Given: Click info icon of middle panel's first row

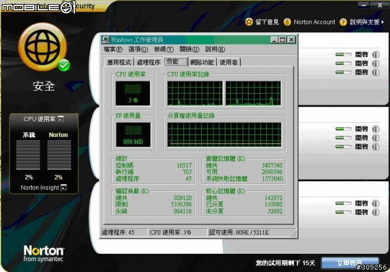Looking at the screenshot, I should tap(375, 129).
